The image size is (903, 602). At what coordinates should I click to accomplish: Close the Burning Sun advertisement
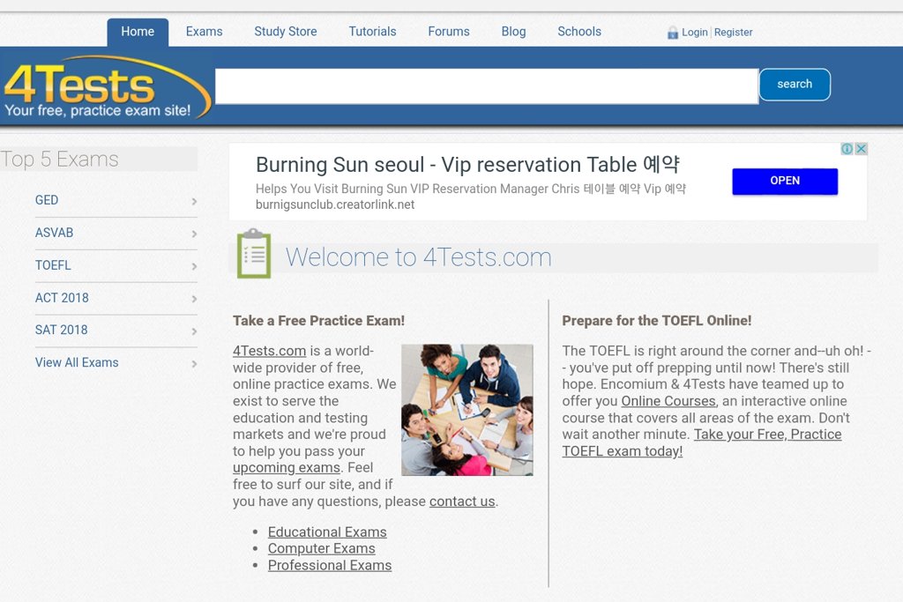pyautogui.click(x=862, y=149)
